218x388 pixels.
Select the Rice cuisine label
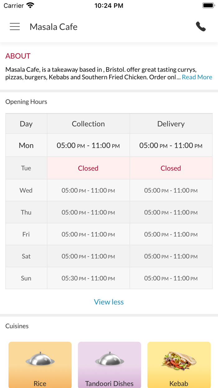tap(40, 384)
